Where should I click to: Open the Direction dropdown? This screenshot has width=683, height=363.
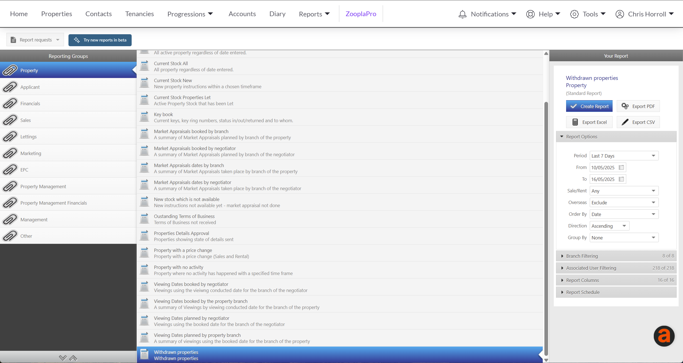pos(609,226)
